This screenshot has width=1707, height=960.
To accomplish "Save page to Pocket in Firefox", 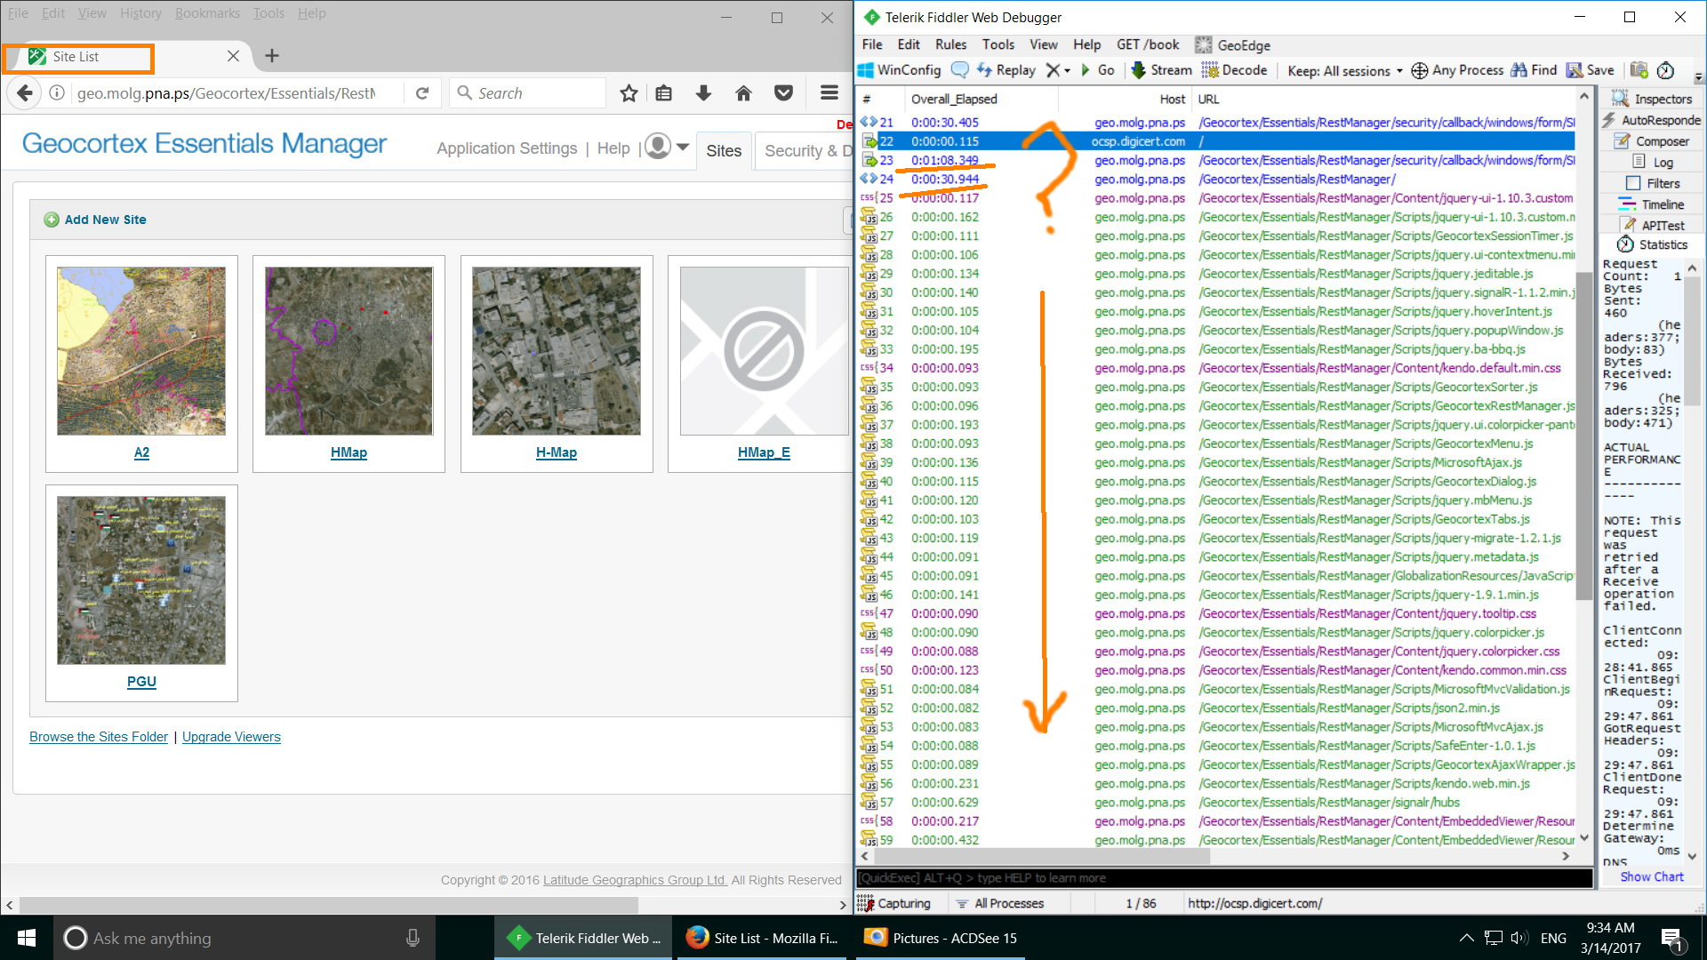I will pos(783,93).
